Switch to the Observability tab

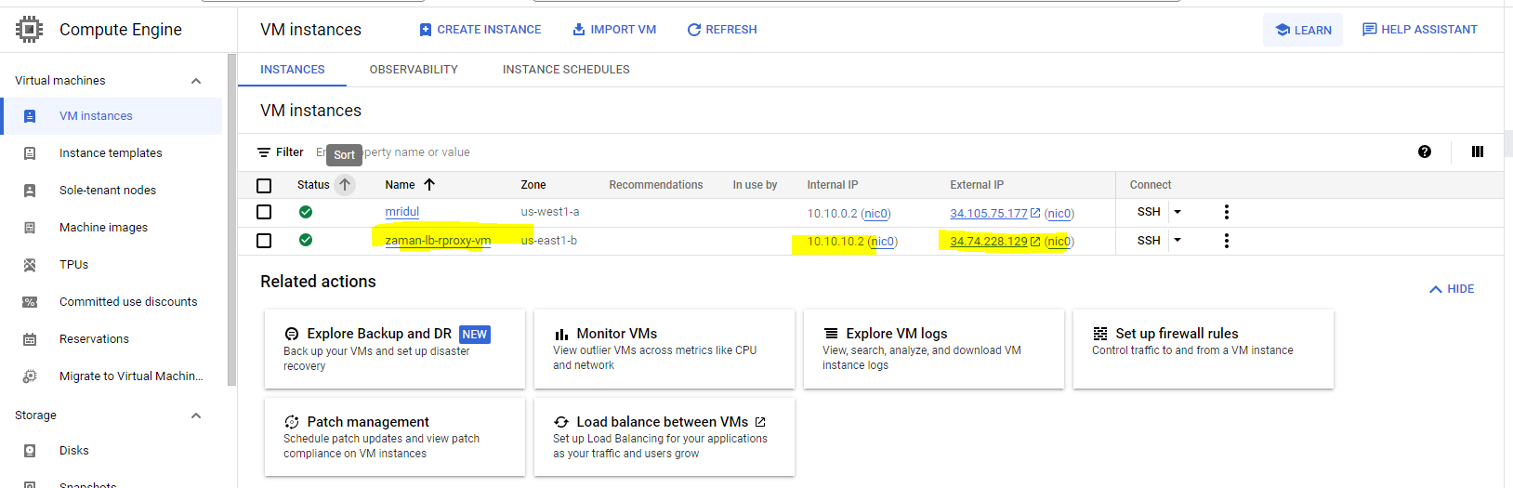(414, 70)
